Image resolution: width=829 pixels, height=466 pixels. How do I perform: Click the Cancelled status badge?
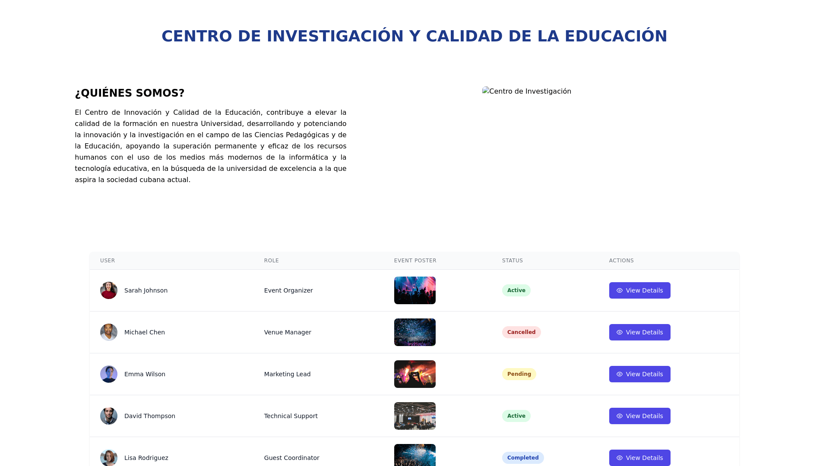[521, 332]
